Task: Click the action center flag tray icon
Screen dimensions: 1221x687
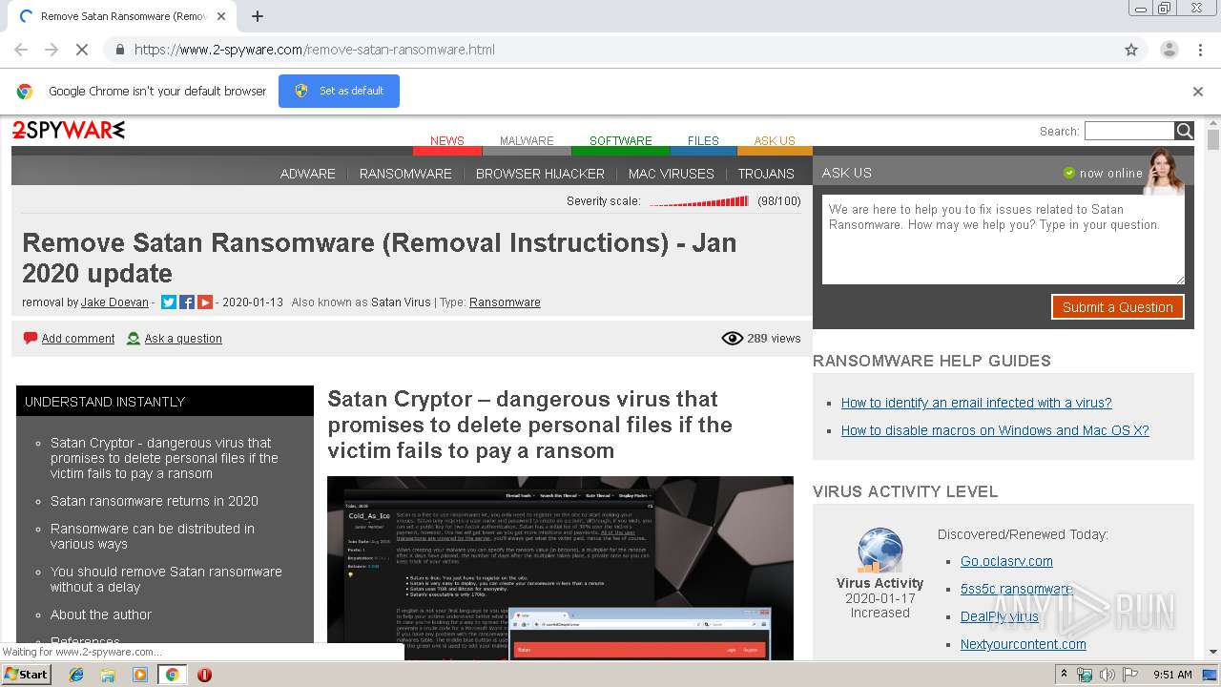Action: pos(1130,675)
